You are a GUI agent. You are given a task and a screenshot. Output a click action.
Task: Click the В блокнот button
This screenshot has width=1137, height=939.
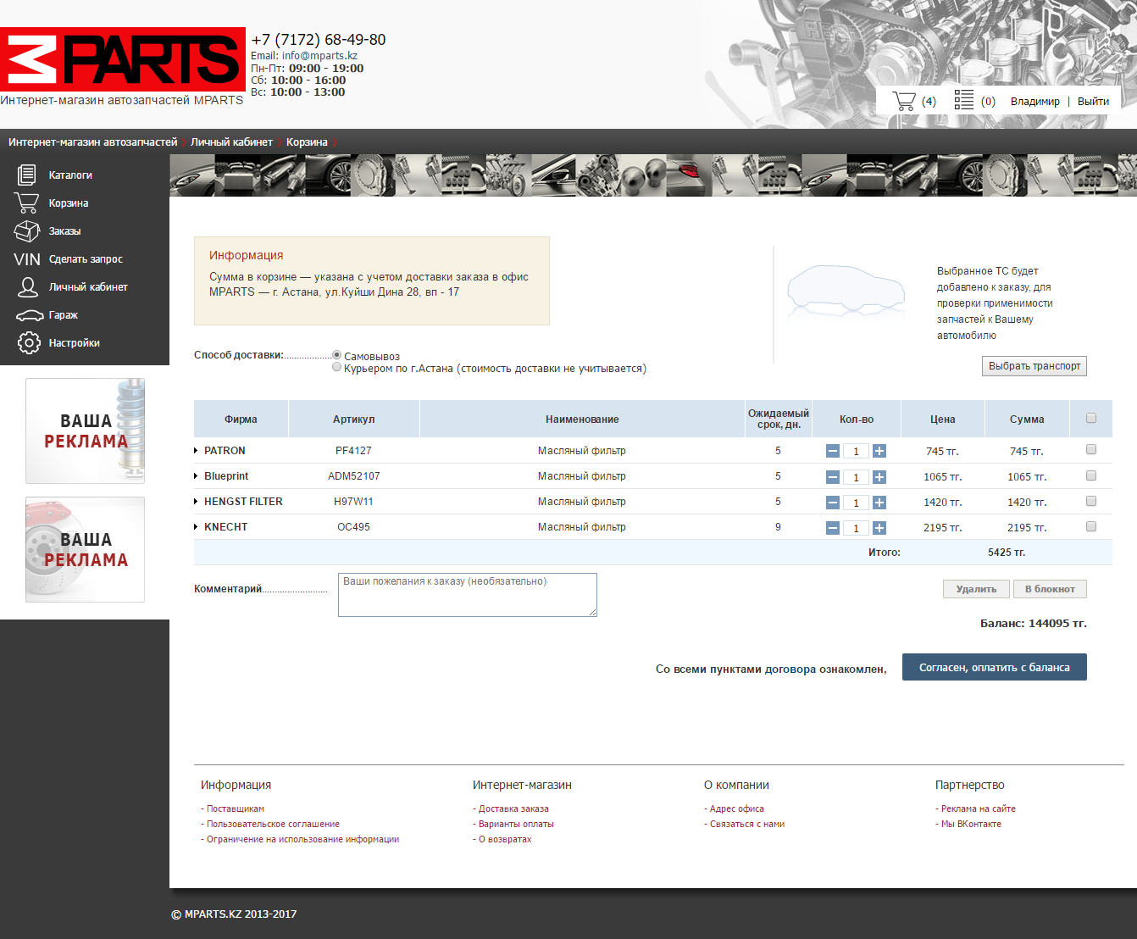click(1050, 589)
